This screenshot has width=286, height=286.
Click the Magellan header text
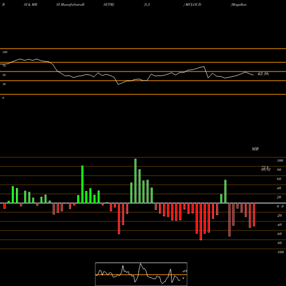(x=239, y=5)
